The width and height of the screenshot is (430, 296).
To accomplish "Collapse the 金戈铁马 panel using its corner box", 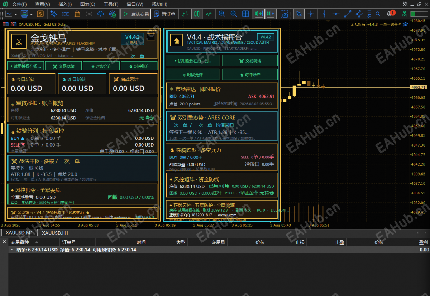I will click(x=151, y=36).
